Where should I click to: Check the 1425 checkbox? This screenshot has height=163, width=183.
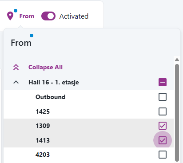pos(163,111)
